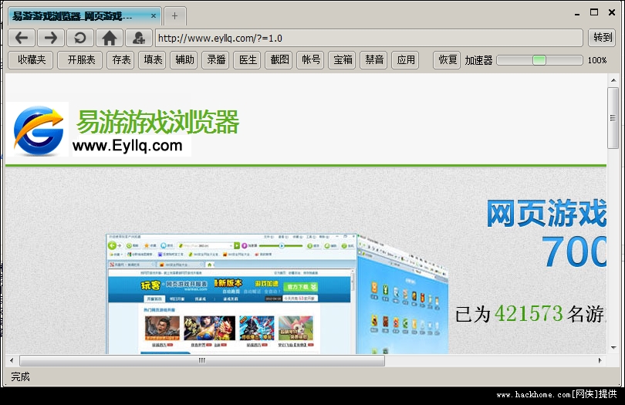Mute sound with 禁音 button
625x405 pixels.
tap(374, 60)
